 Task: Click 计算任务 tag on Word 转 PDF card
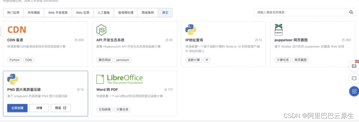coord(122,109)
